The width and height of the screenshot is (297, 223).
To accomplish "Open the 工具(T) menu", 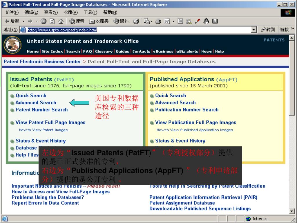I will tap(90, 12).
